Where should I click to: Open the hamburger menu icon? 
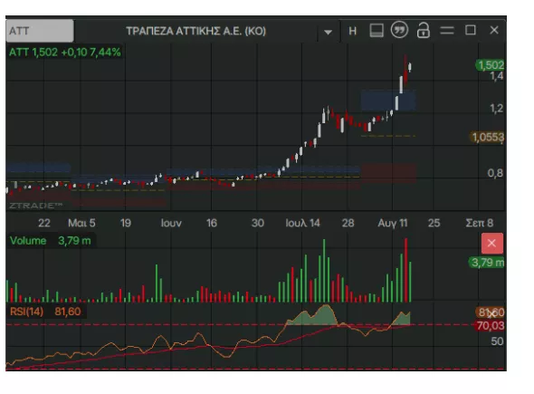[447, 31]
